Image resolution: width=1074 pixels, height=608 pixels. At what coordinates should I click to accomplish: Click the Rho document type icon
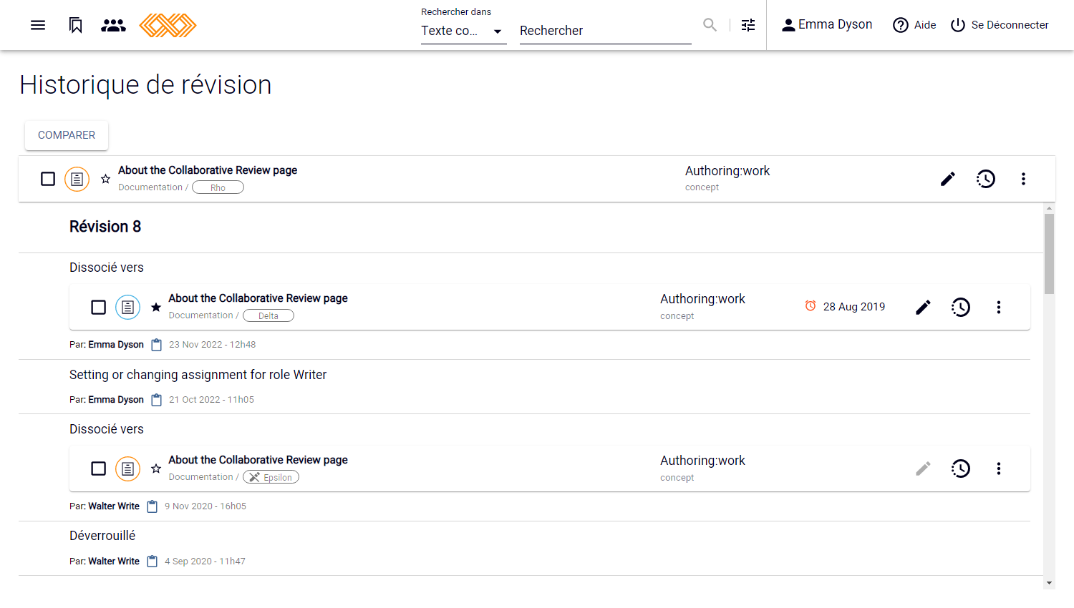77,179
